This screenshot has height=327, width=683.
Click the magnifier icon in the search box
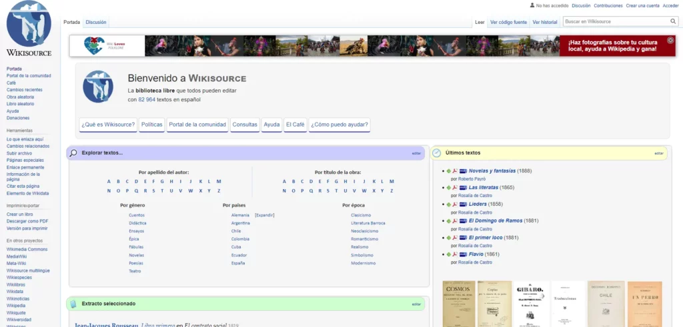click(673, 21)
